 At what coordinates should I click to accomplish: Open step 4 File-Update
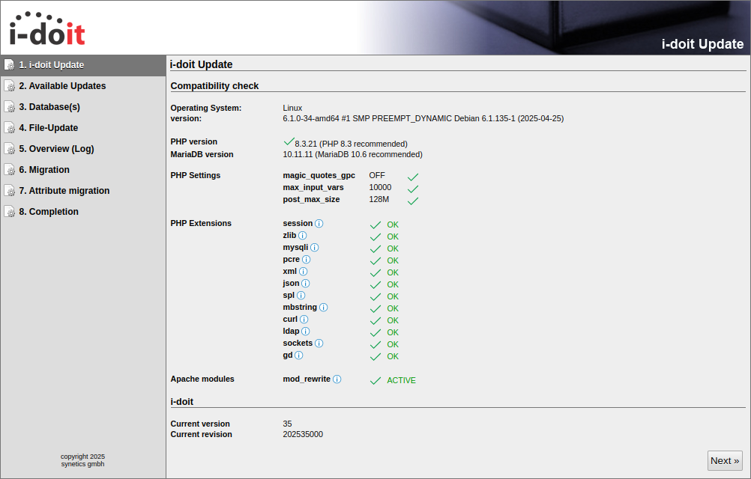(49, 128)
